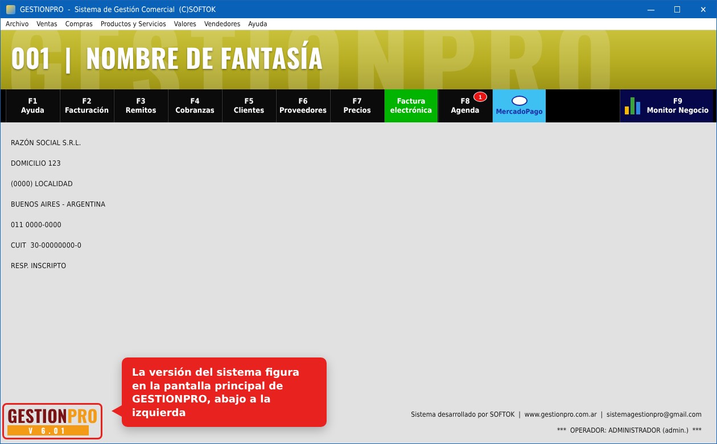
Task: Go to F4 Cobranzas
Action: 195,106
